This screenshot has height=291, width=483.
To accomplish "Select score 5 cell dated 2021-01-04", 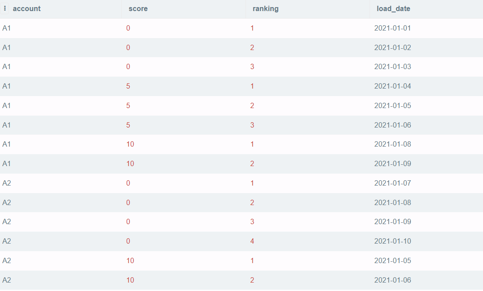I will [x=128, y=86].
